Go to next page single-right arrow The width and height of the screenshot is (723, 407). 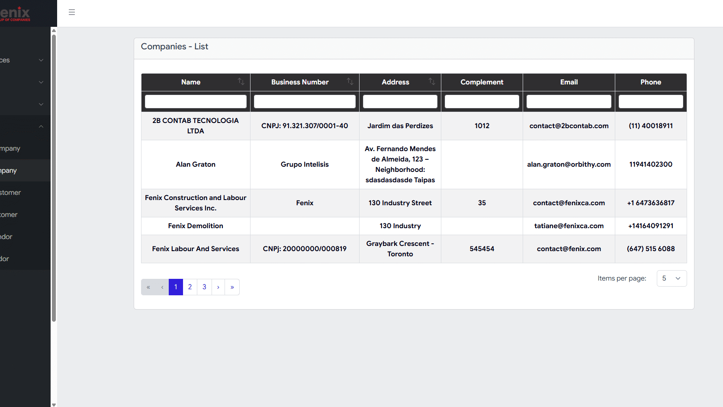tap(218, 287)
